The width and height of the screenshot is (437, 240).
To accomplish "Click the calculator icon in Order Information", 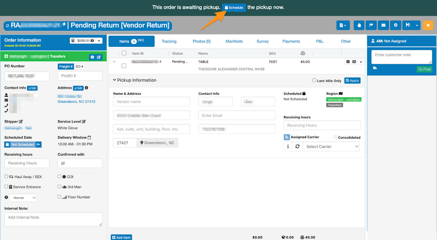I will click(x=73, y=41).
